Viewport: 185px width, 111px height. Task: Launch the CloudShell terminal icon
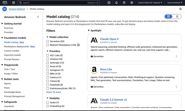[x=109, y=3]
